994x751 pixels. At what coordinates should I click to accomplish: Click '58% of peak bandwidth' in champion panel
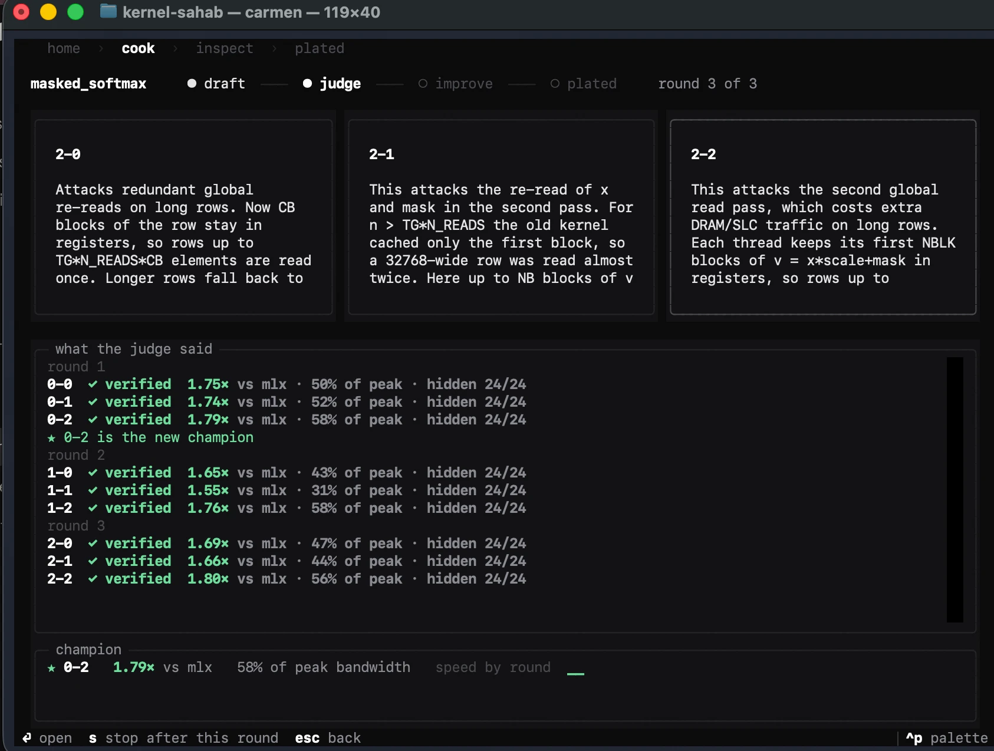pos(324,667)
